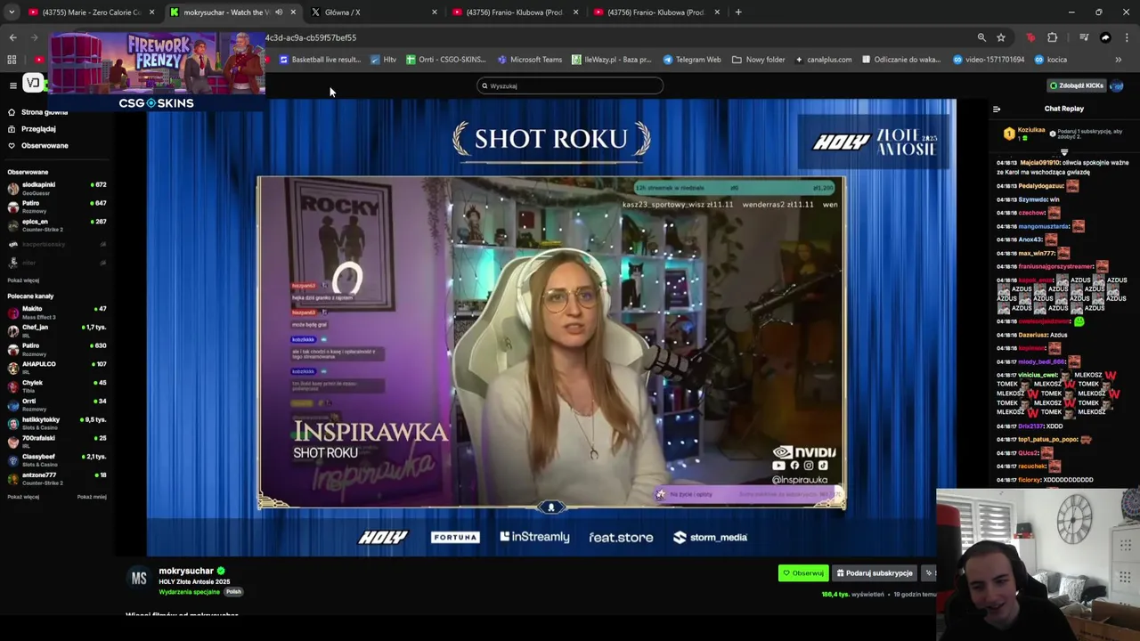Open Obserwowane in the sidebar

[38, 145]
